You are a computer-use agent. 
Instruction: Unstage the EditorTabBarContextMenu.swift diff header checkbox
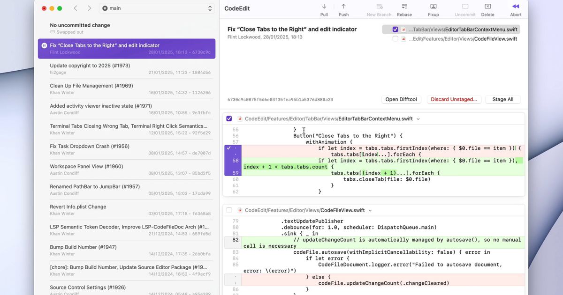(229, 119)
